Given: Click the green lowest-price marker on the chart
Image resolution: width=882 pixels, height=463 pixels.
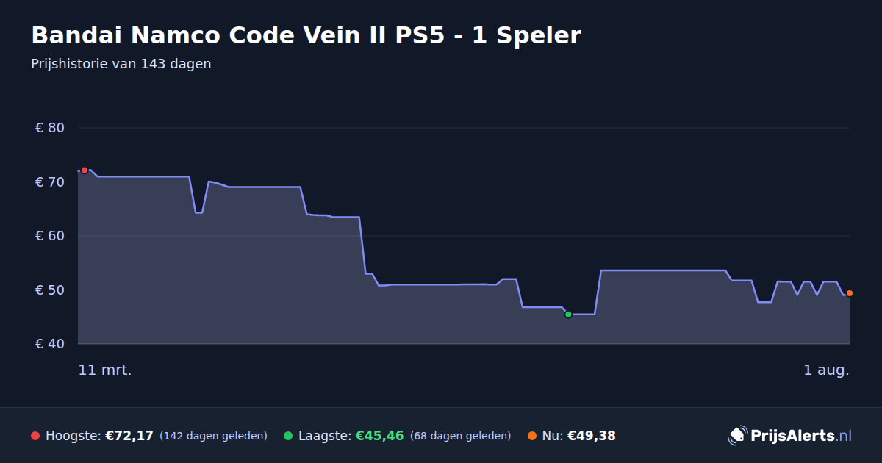Looking at the screenshot, I should 568,315.
